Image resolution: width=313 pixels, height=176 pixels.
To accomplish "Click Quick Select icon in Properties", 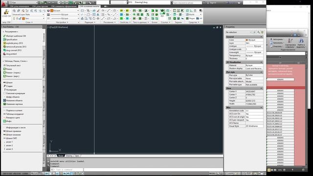I will tap(262, 32).
